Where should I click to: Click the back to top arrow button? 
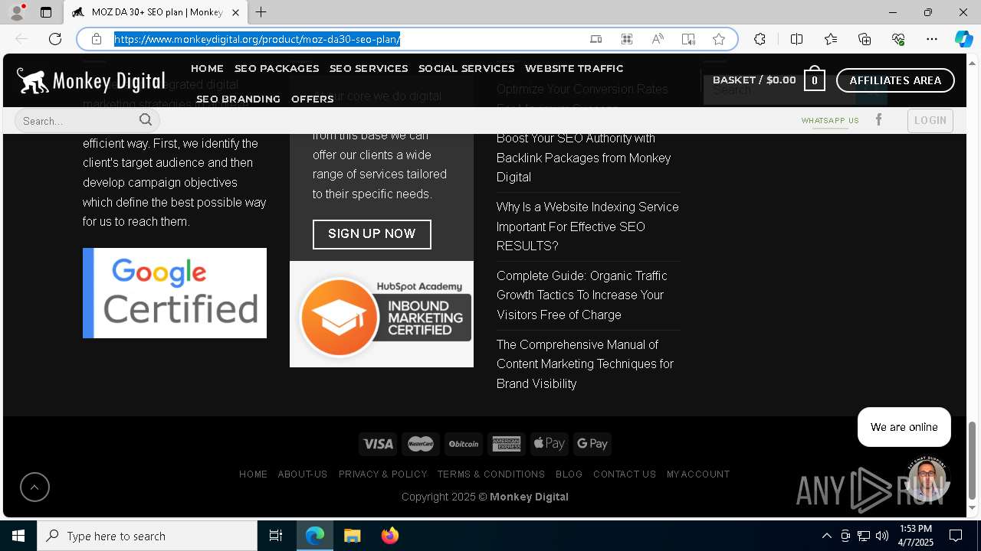34,487
